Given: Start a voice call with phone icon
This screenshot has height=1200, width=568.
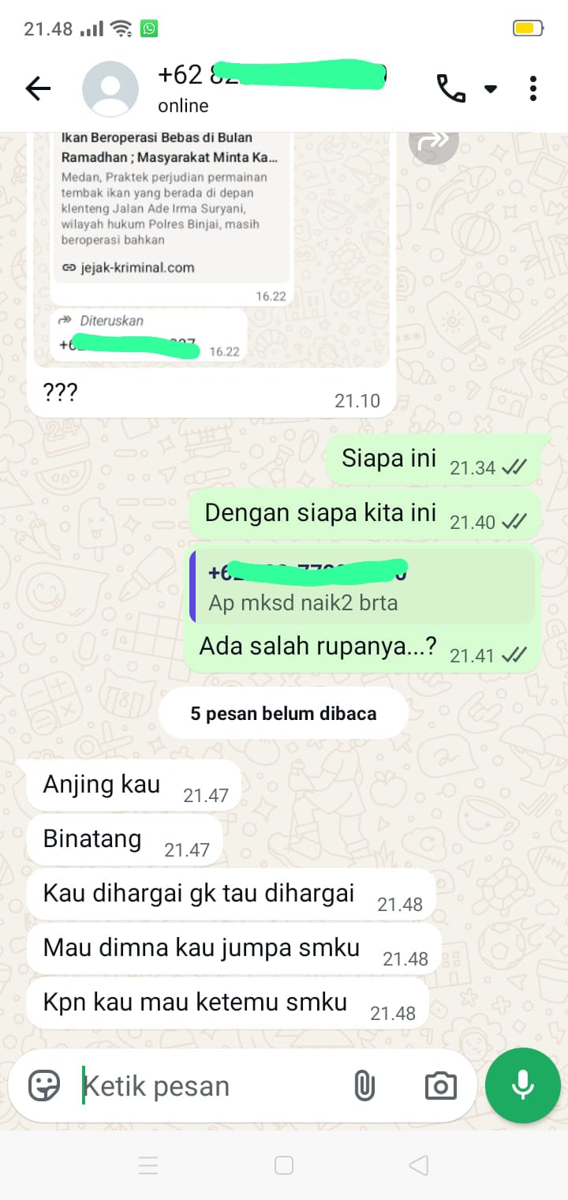Looking at the screenshot, I should 451,88.
